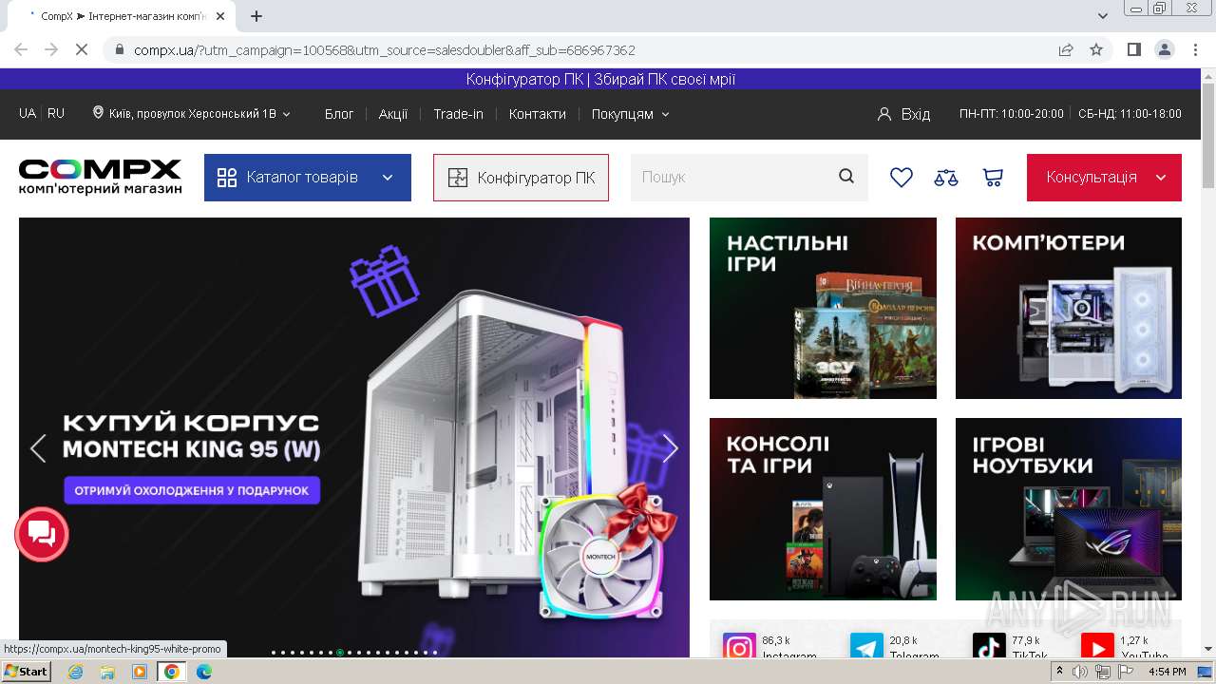
Task: Open the tab search chevron
Action: tap(1103, 16)
